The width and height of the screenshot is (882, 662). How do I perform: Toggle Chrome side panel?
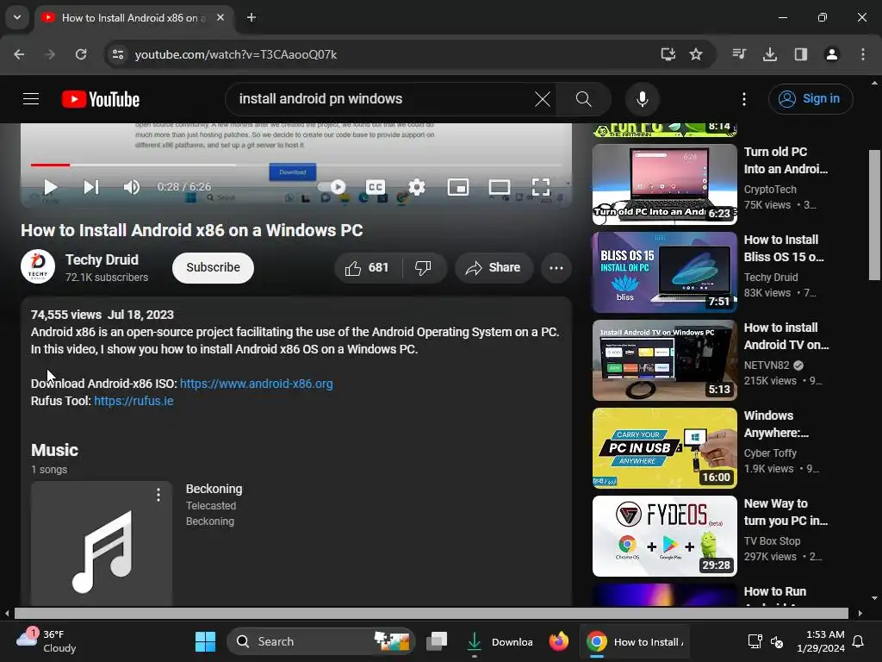pyautogui.click(x=801, y=54)
